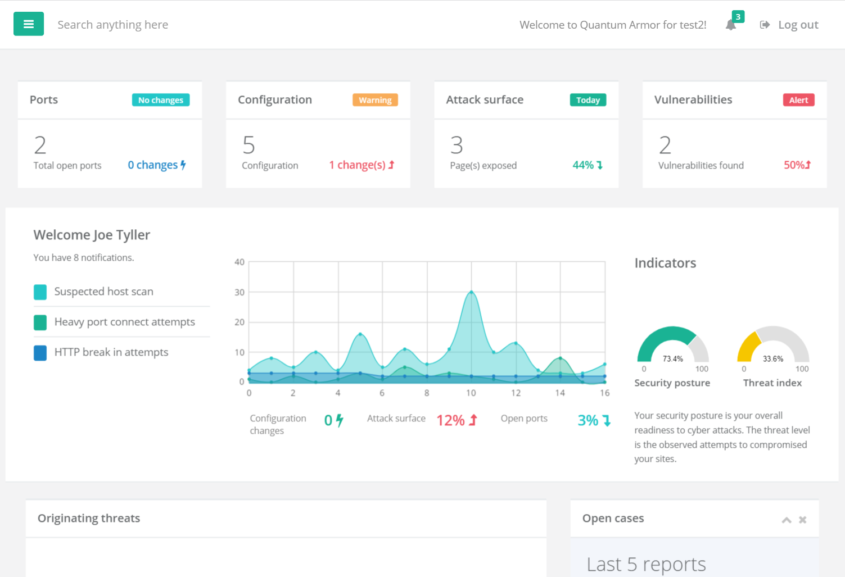Click the Threat index gauge

pyautogui.click(x=773, y=346)
